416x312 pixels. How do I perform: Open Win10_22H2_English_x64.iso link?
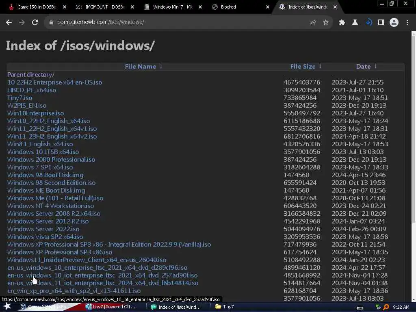(x=49, y=121)
